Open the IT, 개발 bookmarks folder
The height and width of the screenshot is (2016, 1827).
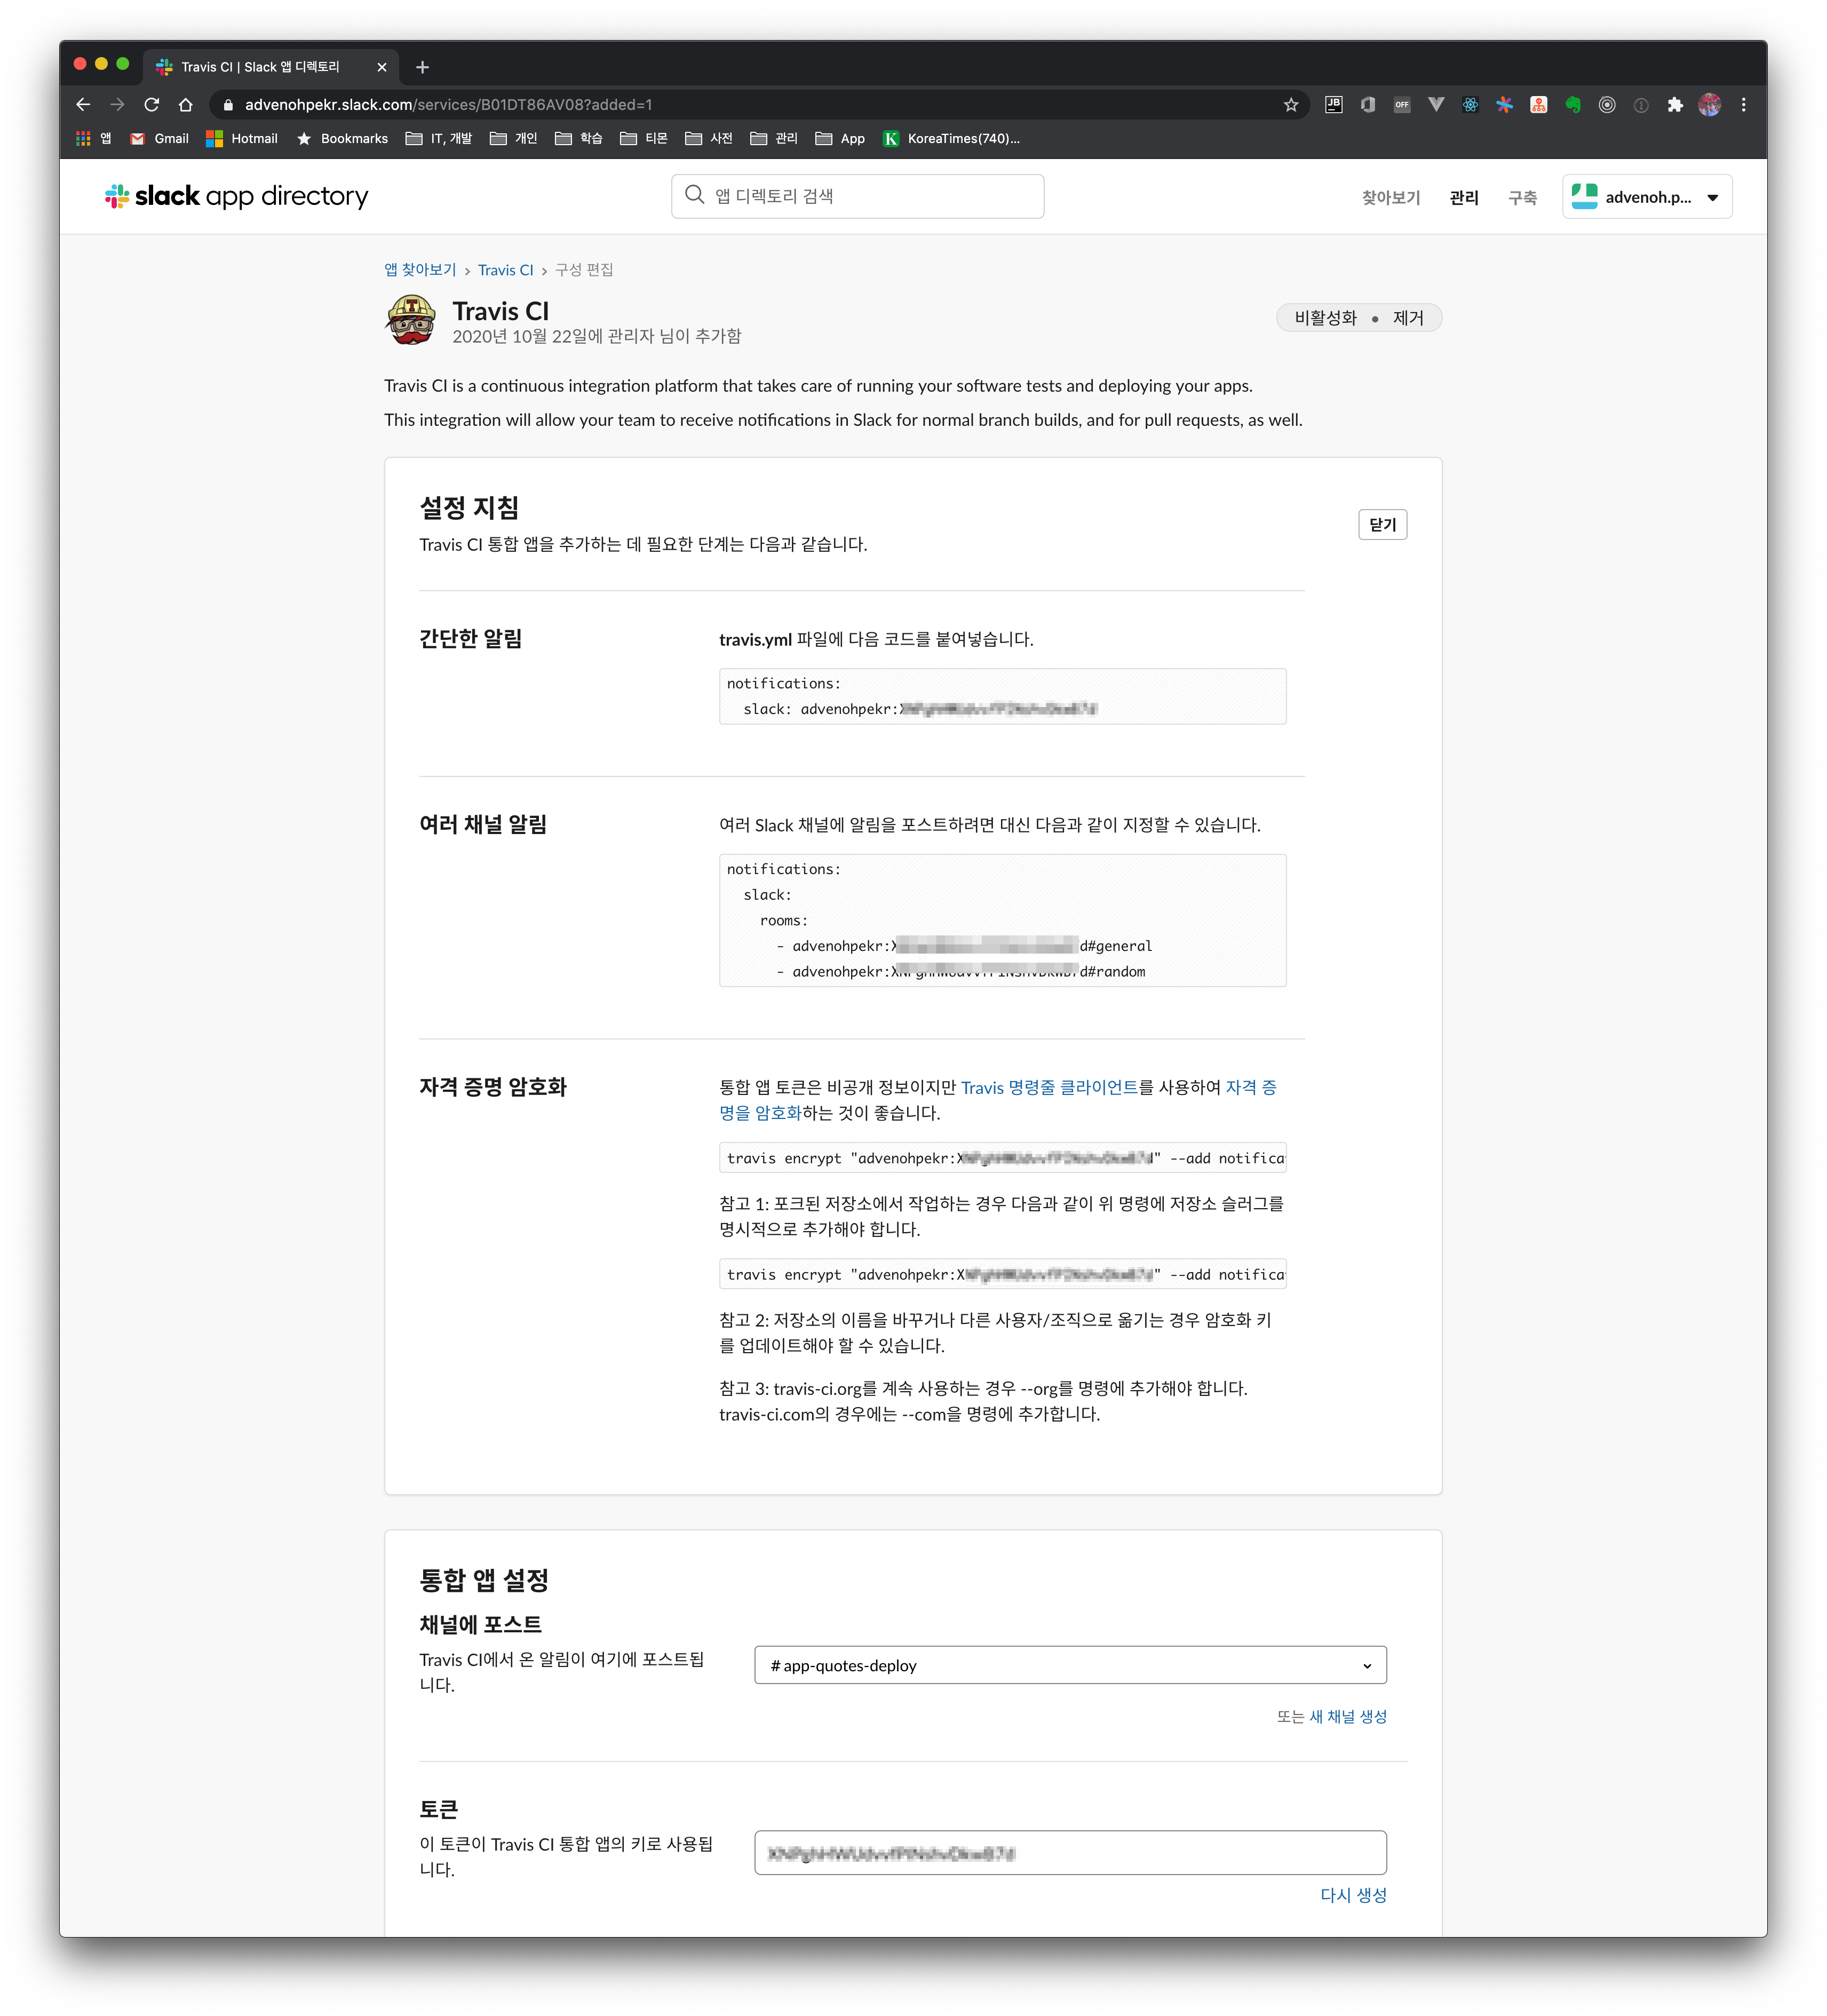[x=439, y=139]
